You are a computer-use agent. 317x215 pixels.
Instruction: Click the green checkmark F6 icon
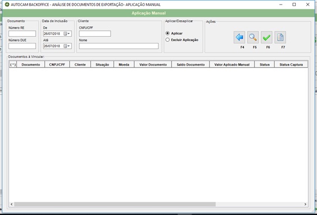coord(267,37)
